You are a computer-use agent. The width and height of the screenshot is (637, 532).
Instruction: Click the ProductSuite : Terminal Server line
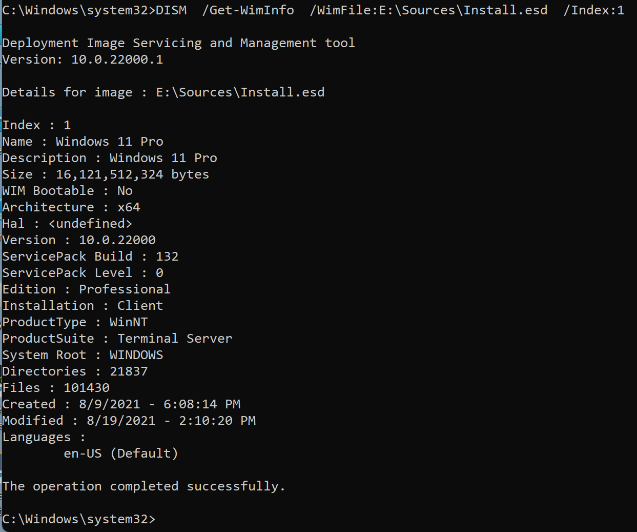point(117,339)
